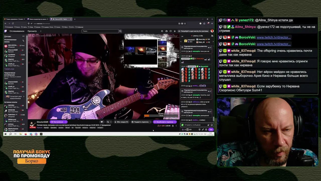
Task: Click the search magnifier button
Action: 120,31
